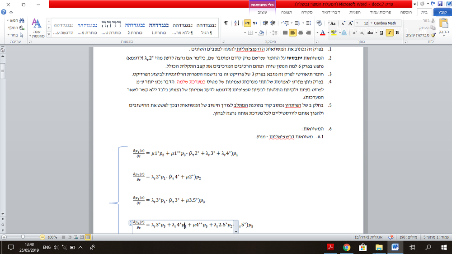The width and height of the screenshot is (452, 254).
Task: Toggle strikethrough abc button
Action: point(371,33)
